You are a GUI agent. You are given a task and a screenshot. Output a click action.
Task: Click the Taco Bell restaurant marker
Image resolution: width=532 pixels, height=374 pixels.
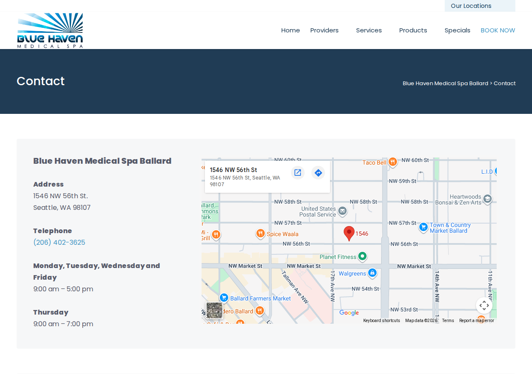[x=392, y=162]
